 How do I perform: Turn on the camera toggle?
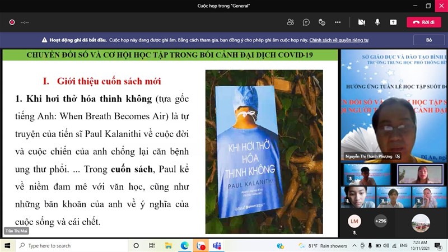(x=362, y=22)
